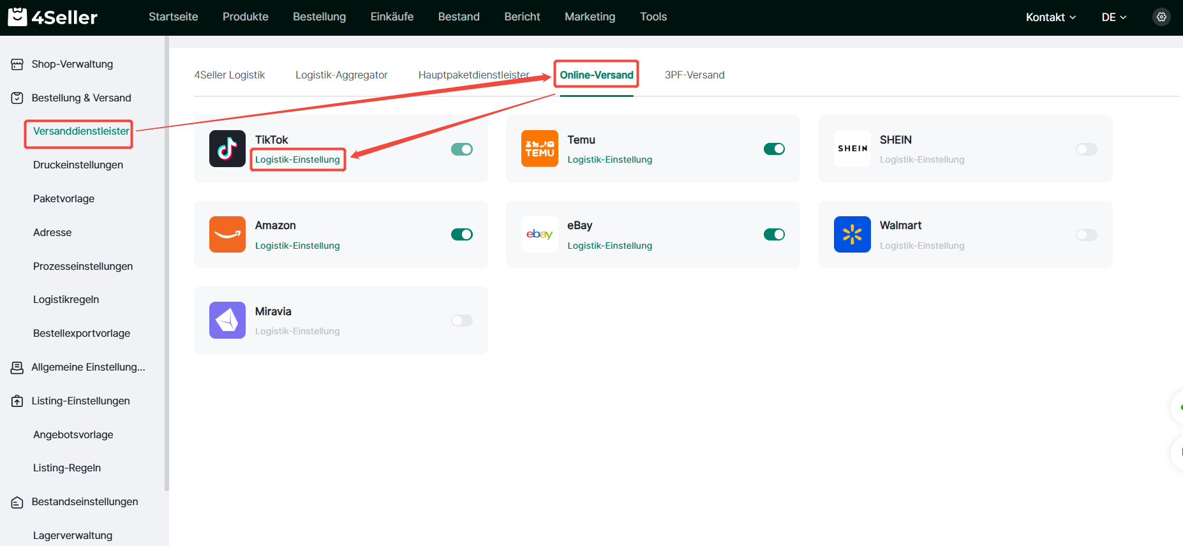Open Miravia Logistik-Einstellung link
Screen dimensions: 1183x546
click(x=297, y=331)
